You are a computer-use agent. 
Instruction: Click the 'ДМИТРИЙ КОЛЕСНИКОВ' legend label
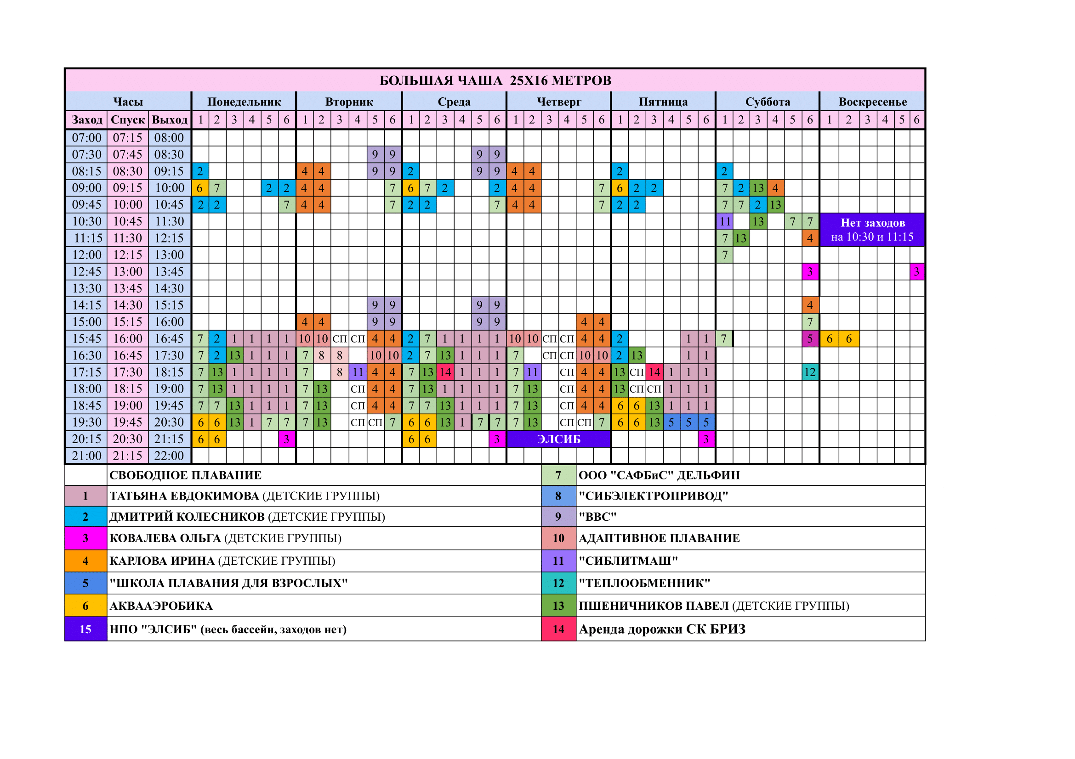click(187, 516)
